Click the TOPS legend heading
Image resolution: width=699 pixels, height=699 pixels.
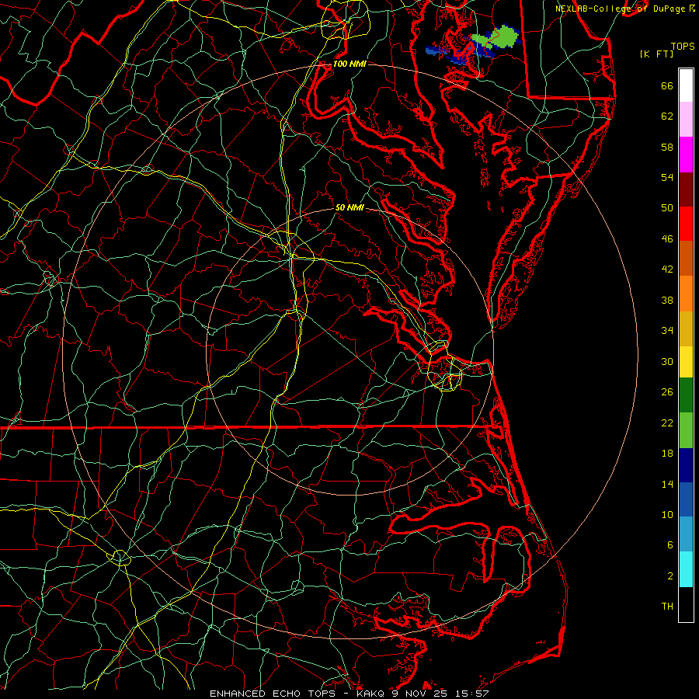click(683, 47)
